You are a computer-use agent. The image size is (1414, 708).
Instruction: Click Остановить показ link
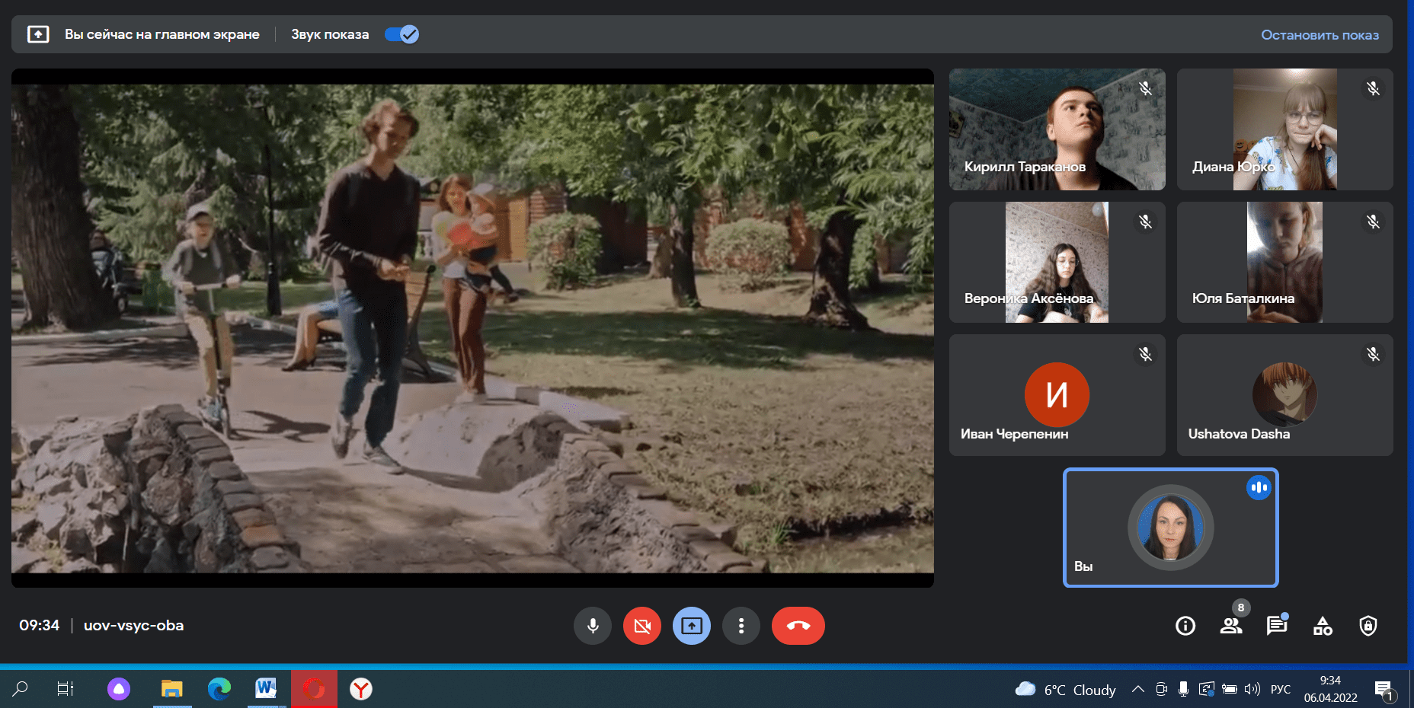1320,35
